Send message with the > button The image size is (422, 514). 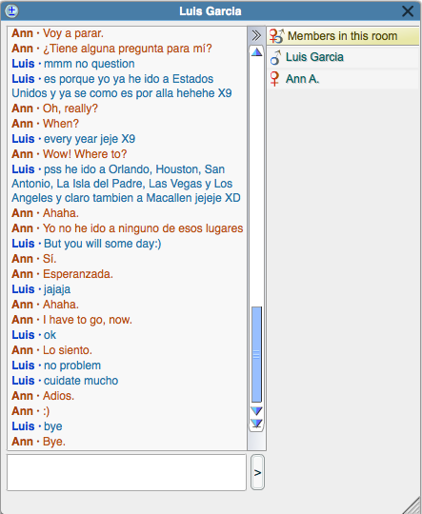[257, 472]
